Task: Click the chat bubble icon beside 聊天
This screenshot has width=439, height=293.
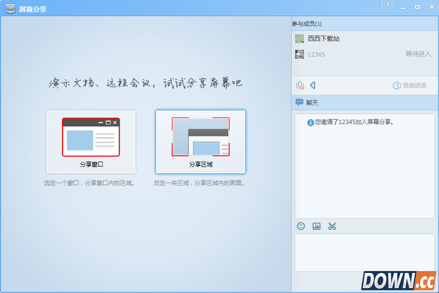Action: [x=298, y=102]
